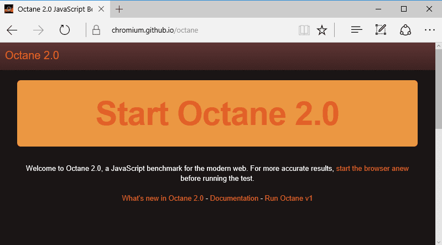Minimize the browser window
The height and width of the screenshot is (245, 442).
pos(378,9)
